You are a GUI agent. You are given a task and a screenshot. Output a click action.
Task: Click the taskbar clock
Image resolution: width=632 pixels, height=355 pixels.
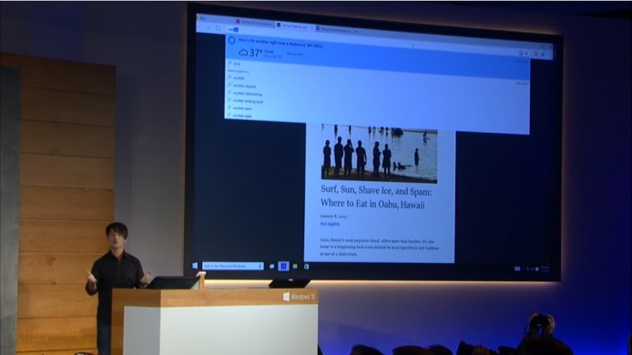[x=545, y=269]
